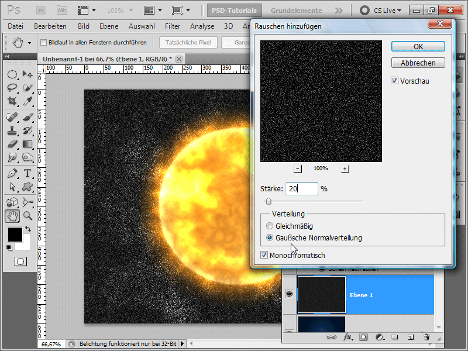Launch Adobe Bridge

click(41, 11)
